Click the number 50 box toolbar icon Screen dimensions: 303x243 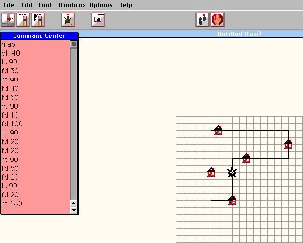[98, 19]
